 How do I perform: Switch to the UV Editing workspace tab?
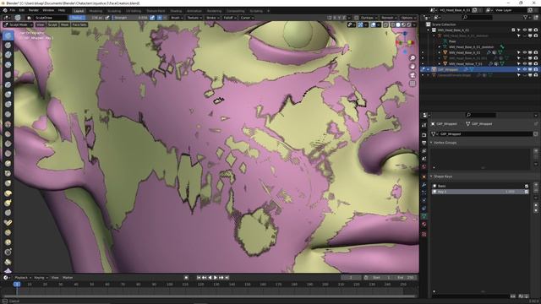pos(134,11)
